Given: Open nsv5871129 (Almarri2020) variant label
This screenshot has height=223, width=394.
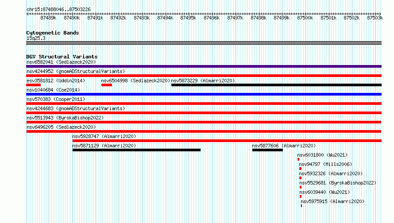Looking at the screenshot, I should [104, 146].
